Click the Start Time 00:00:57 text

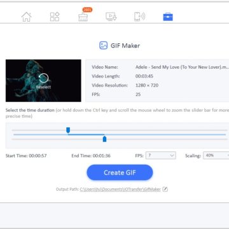pos(26,156)
